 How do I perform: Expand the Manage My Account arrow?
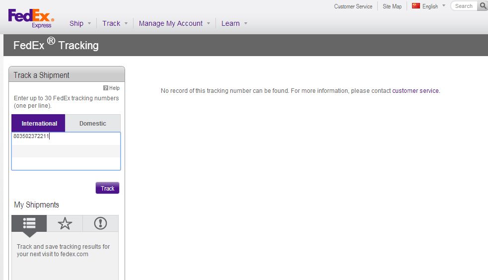[209, 23]
